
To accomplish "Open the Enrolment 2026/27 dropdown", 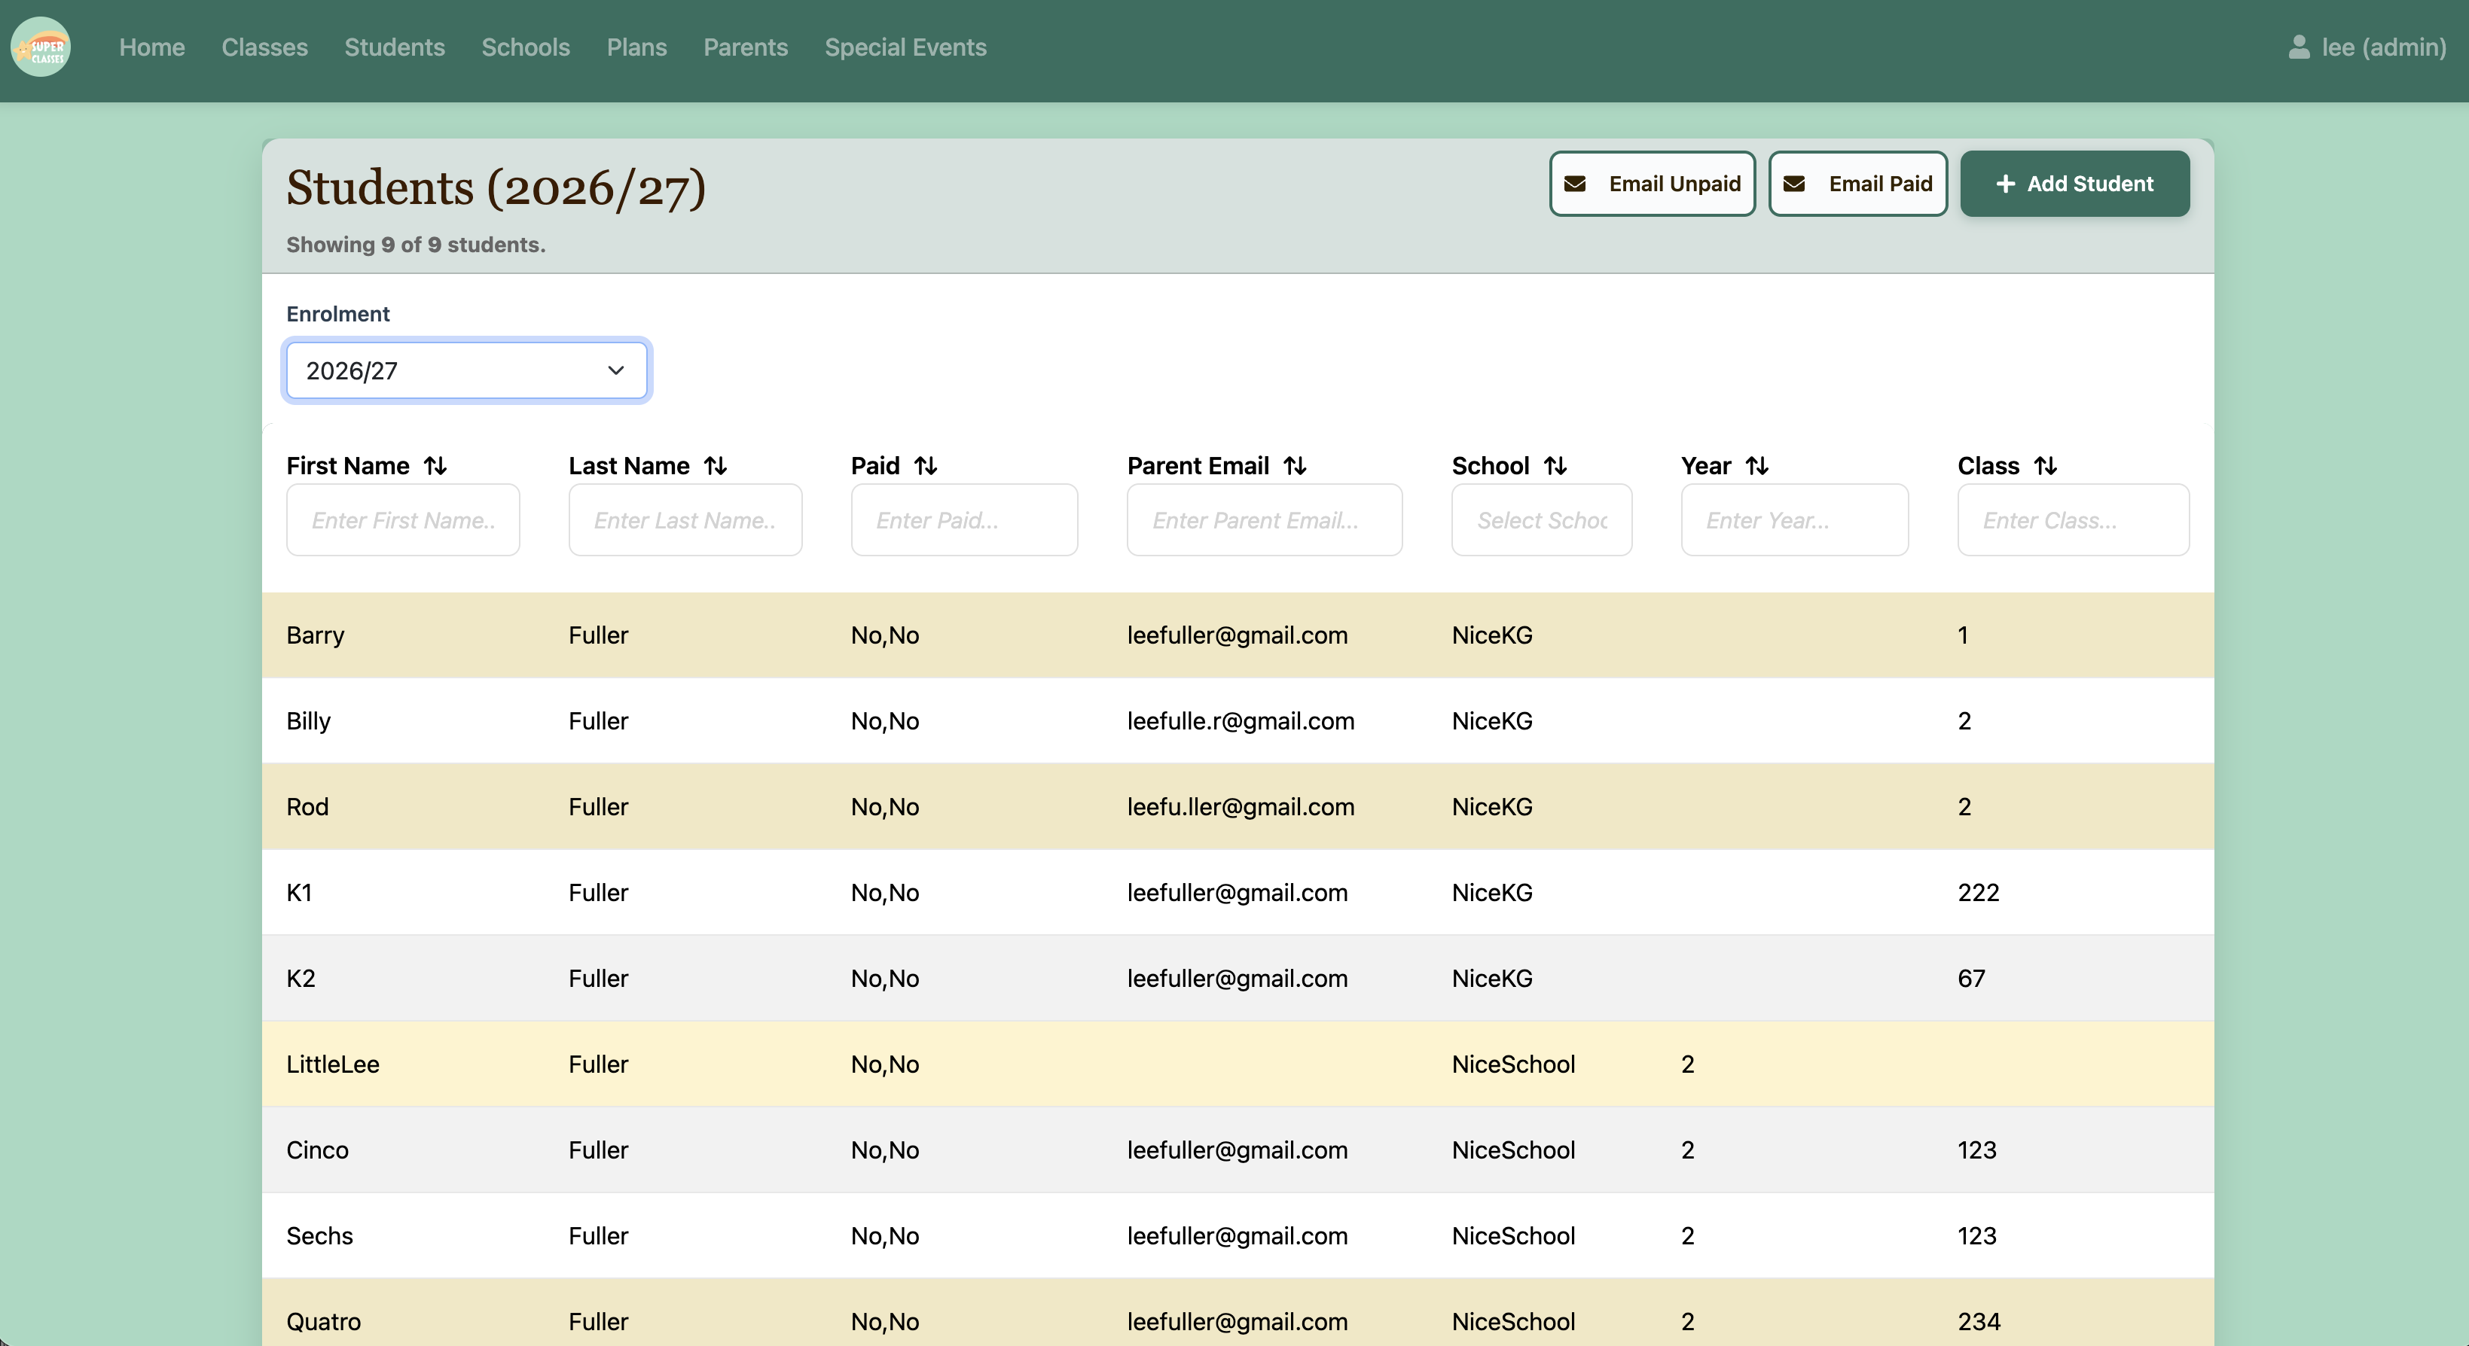I will (467, 370).
